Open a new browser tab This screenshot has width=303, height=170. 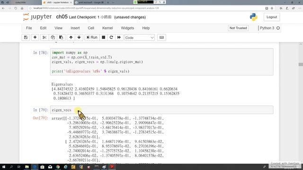(x=108, y=2)
